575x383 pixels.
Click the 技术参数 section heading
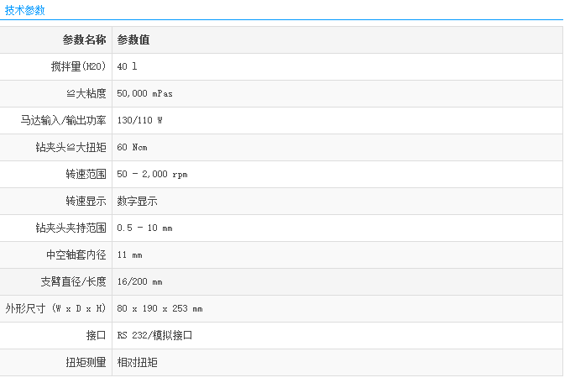coord(25,10)
